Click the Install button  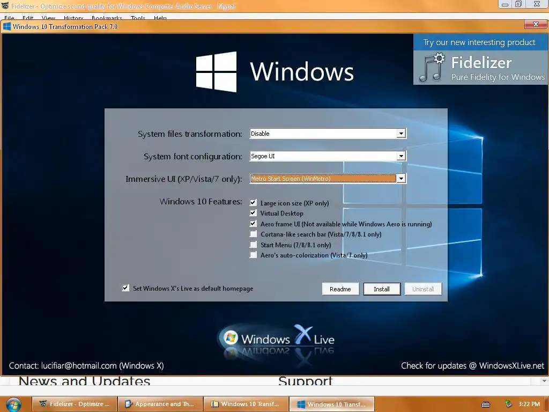382,289
